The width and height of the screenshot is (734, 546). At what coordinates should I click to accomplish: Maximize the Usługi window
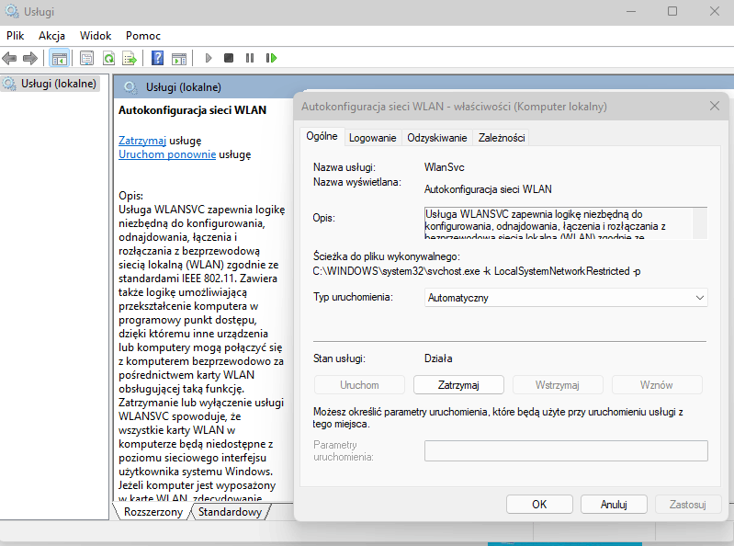[x=672, y=11]
